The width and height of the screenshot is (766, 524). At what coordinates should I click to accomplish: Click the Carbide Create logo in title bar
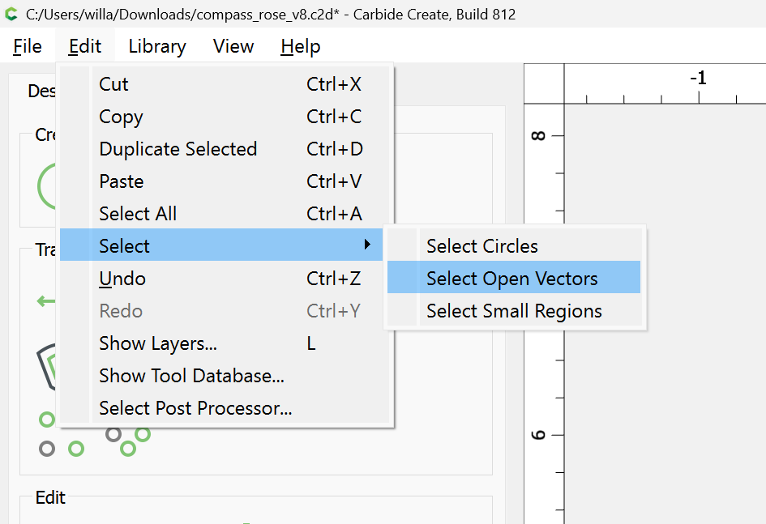(11, 14)
